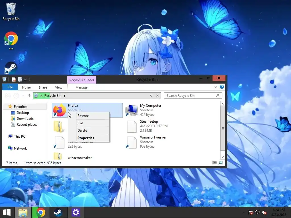
Task: Click the 903 bytes size text
Action: coord(147,146)
